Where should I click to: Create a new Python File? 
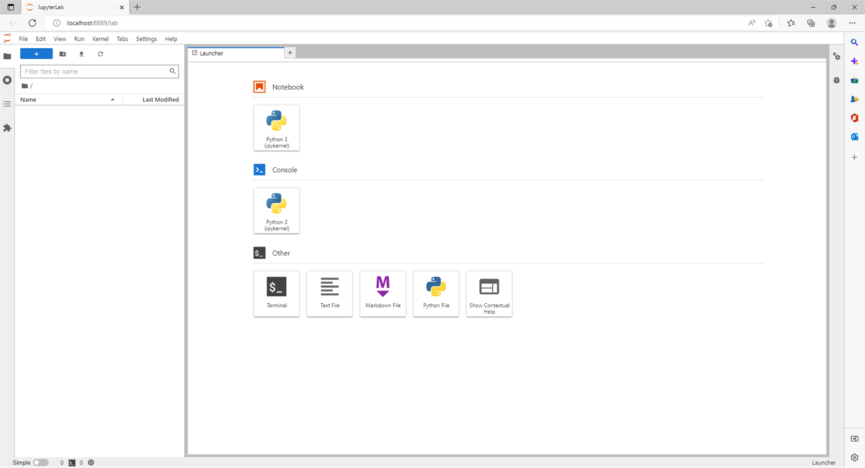[x=436, y=294]
